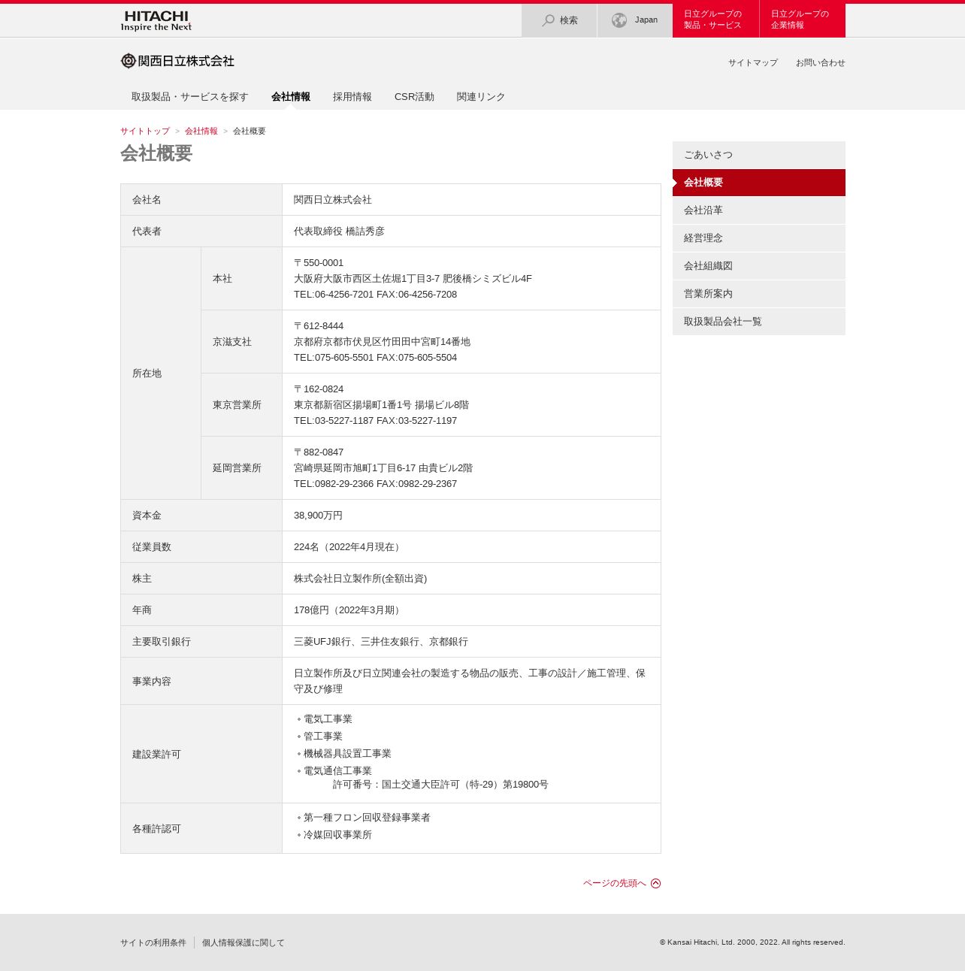Viewport: 965px width, 971px height.
Task: Click TEL:075-605-5501 phone line
Action: click(375, 358)
